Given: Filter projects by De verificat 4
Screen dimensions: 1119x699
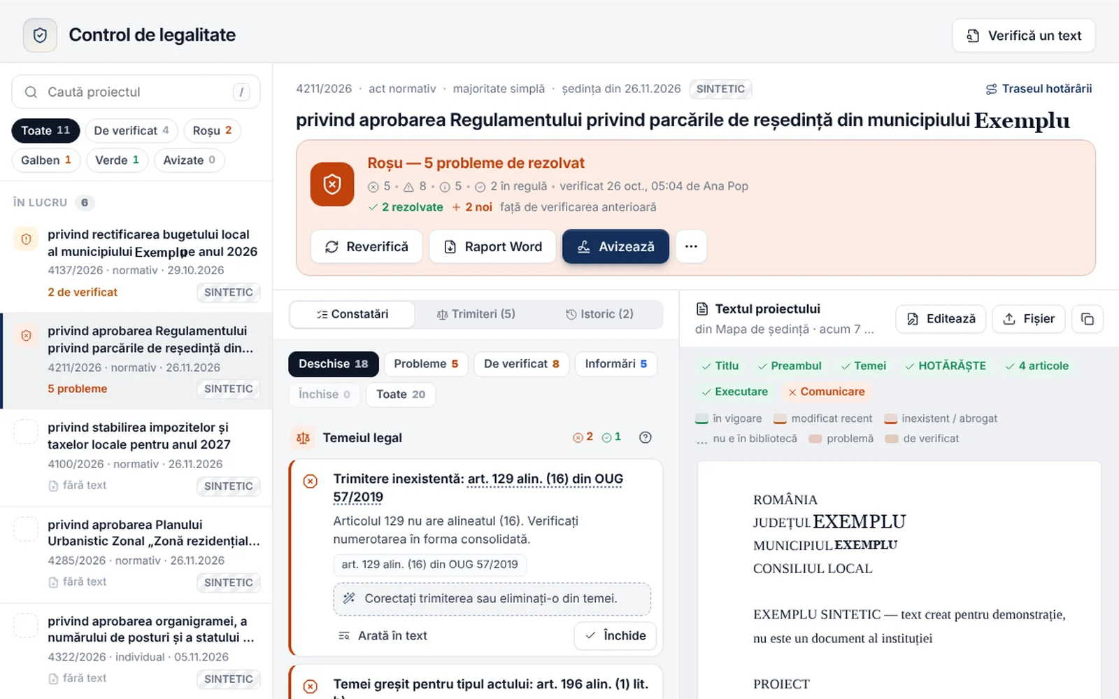Looking at the screenshot, I should pyautogui.click(x=131, y=131).
